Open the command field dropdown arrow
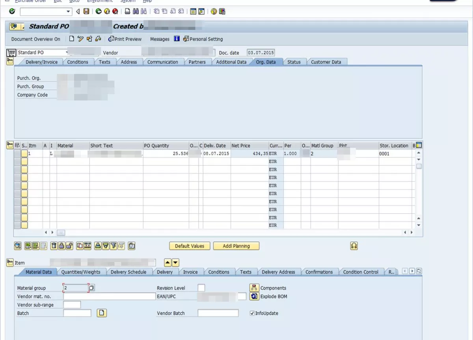Viewport: 473px width, 340px height. 69,12
